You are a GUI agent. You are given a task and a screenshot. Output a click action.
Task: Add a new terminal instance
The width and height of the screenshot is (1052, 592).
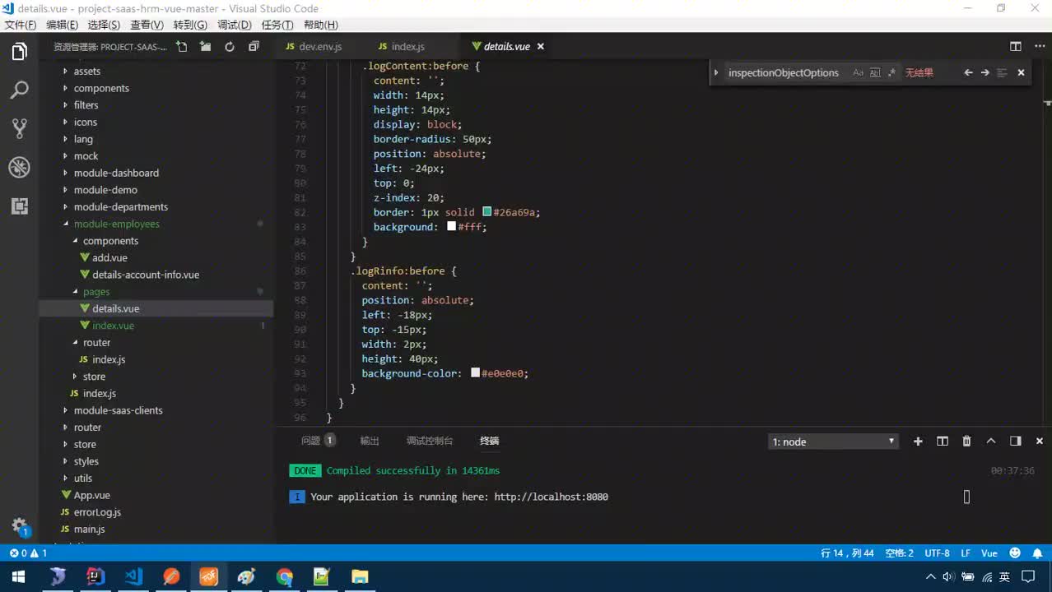(918, 442)
